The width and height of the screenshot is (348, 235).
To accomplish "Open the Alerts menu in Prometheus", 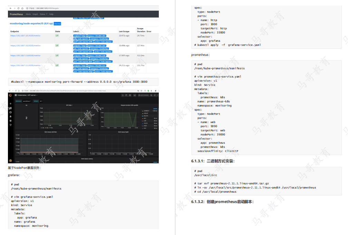I will coord(28,14).
